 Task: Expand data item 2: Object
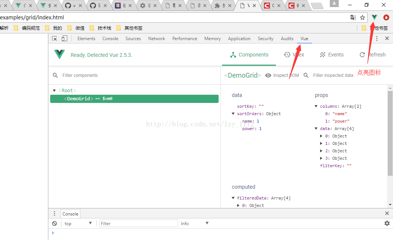tap(321, 151)
